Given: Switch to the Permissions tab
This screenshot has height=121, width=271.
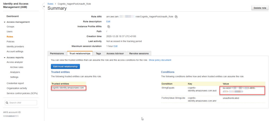Looking at the screenshot, I should (x=57, y=53).
